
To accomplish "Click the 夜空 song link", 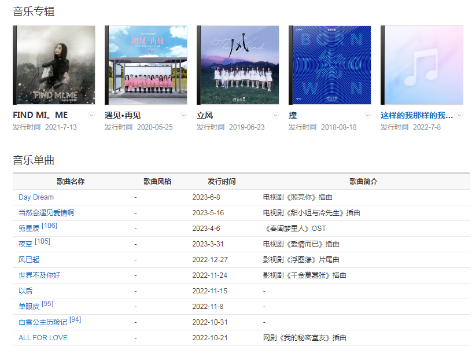I will pos(25,244).
